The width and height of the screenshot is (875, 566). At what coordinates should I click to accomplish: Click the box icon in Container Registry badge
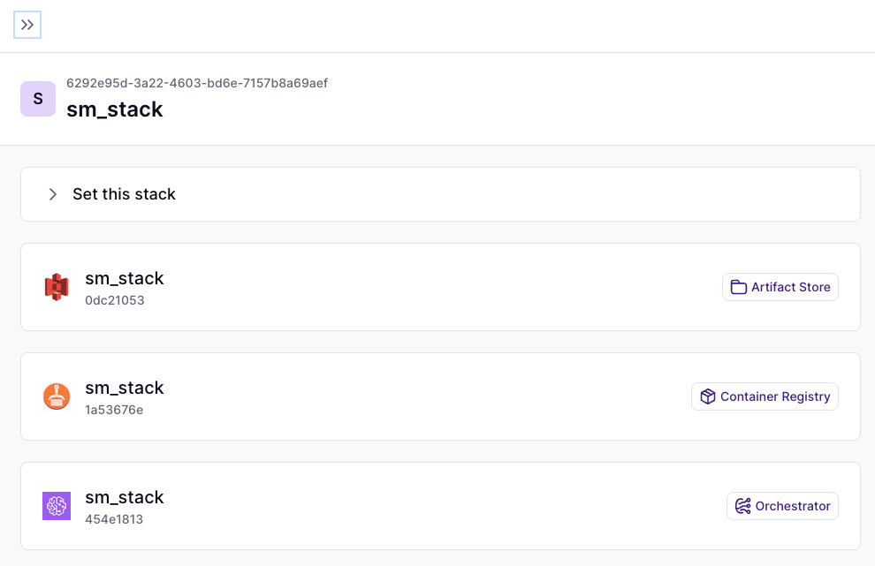click(707, 396)
